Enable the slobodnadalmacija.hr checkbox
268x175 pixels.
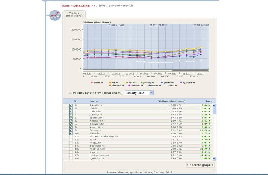[71, 136]
